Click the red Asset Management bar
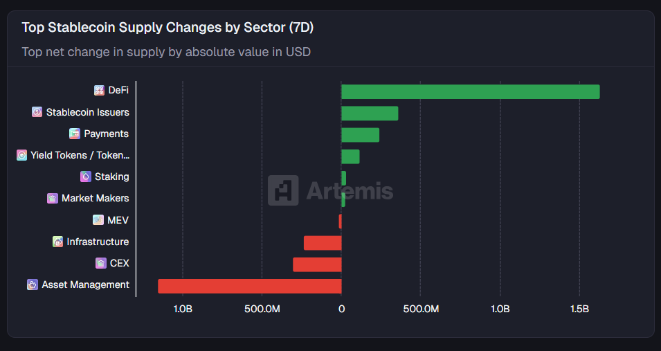Screen dimensions: 661x351 [x=249, y=286]
